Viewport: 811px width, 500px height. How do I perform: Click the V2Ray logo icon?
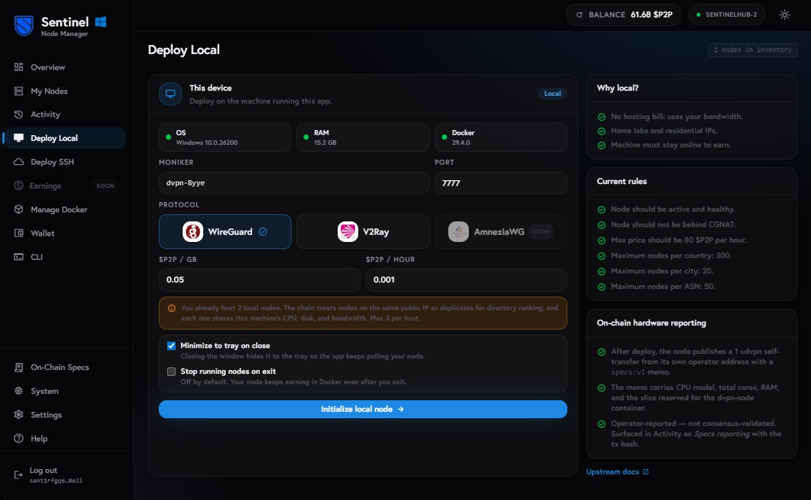[348, 232]
